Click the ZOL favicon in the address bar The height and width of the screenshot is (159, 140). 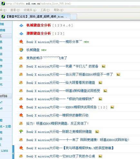coord(3,4)
